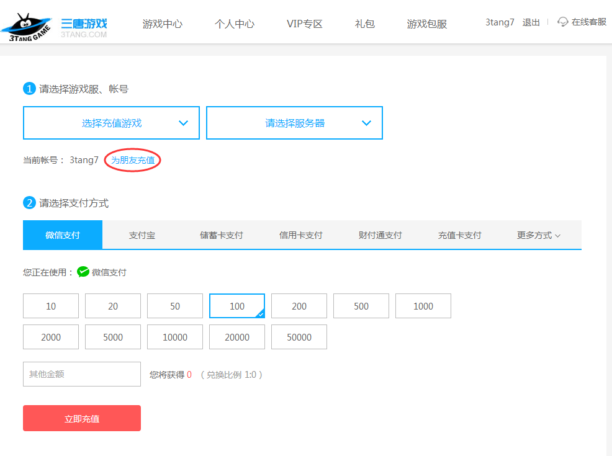Select the 5000 amount option
Image resolution: width=612 pixels, height=456 pixels.
tap(113, 337)
